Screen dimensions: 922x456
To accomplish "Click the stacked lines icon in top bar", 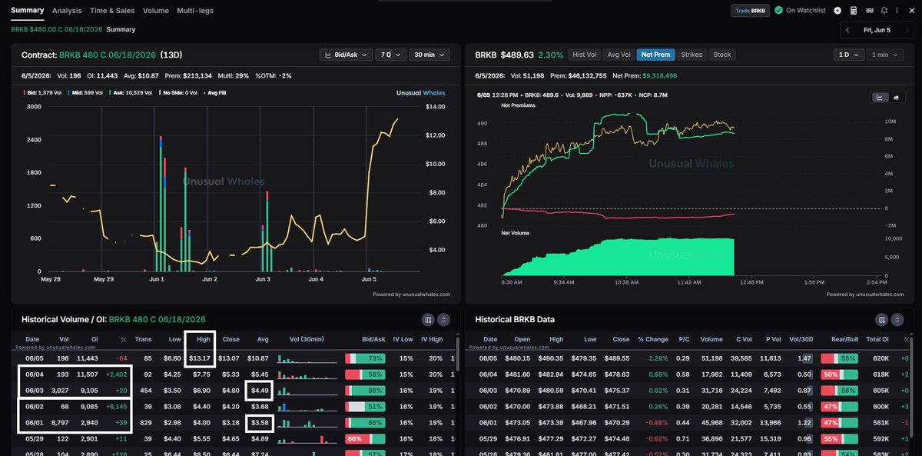I will pyautogui.click(x=869, y=11).
